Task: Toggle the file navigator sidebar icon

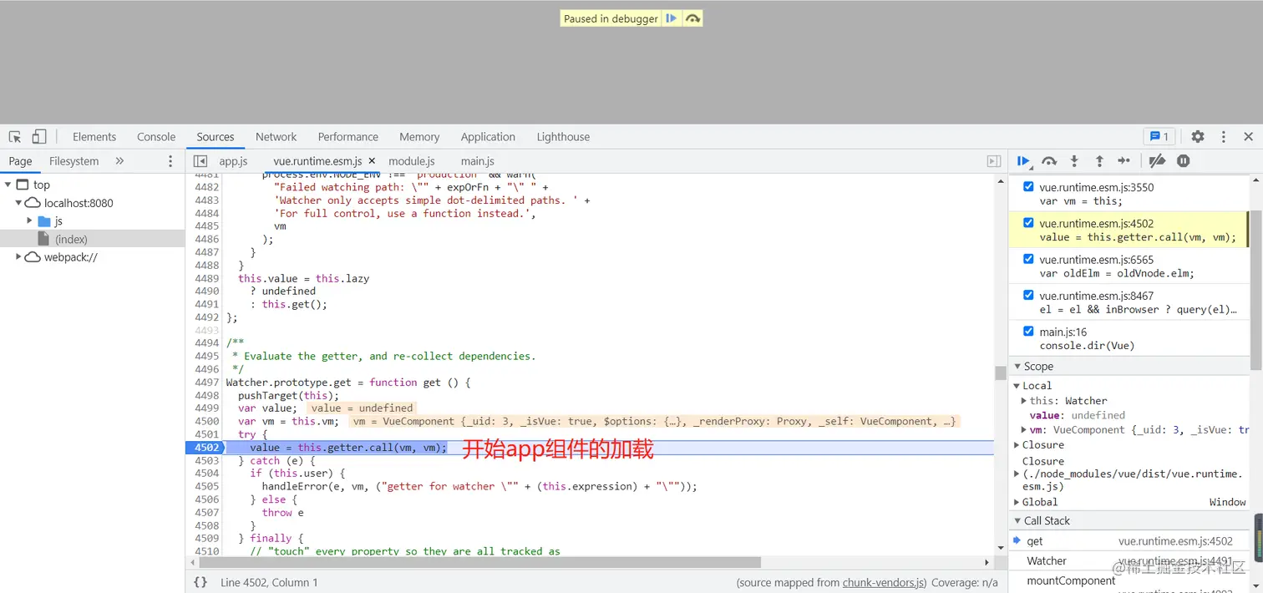Action: [x=200, y=161]
